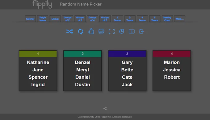This screenshot has width=210, height=120.
Task: Click the name Dustin
Action: [x=83, y=85]
